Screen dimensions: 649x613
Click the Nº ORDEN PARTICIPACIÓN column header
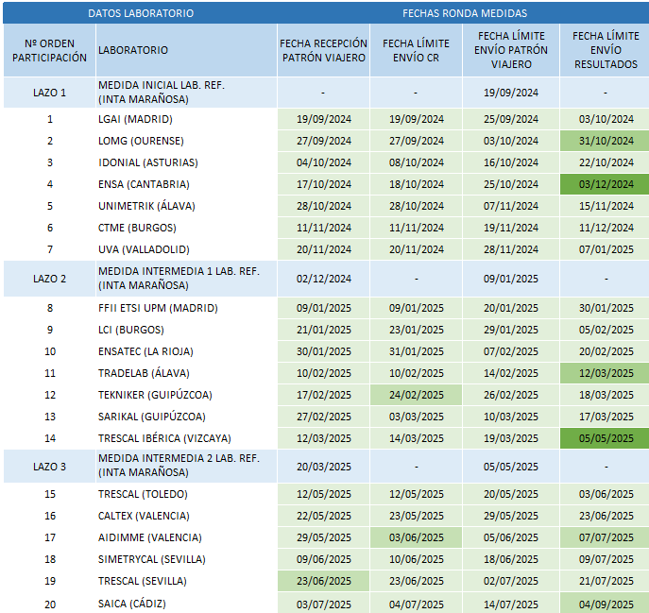click(x=49, y=50)
